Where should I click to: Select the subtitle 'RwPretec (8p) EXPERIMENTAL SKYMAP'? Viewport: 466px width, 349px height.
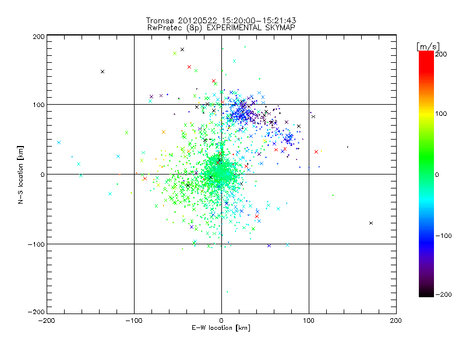221,27
